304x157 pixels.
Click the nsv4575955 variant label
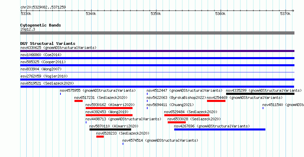click(98, 90)
